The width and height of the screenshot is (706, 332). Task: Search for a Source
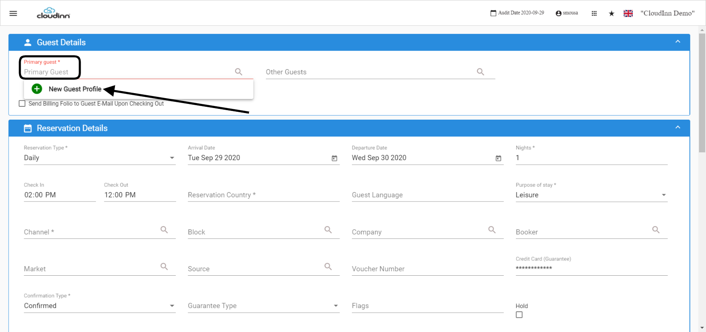tap(328, 267)
